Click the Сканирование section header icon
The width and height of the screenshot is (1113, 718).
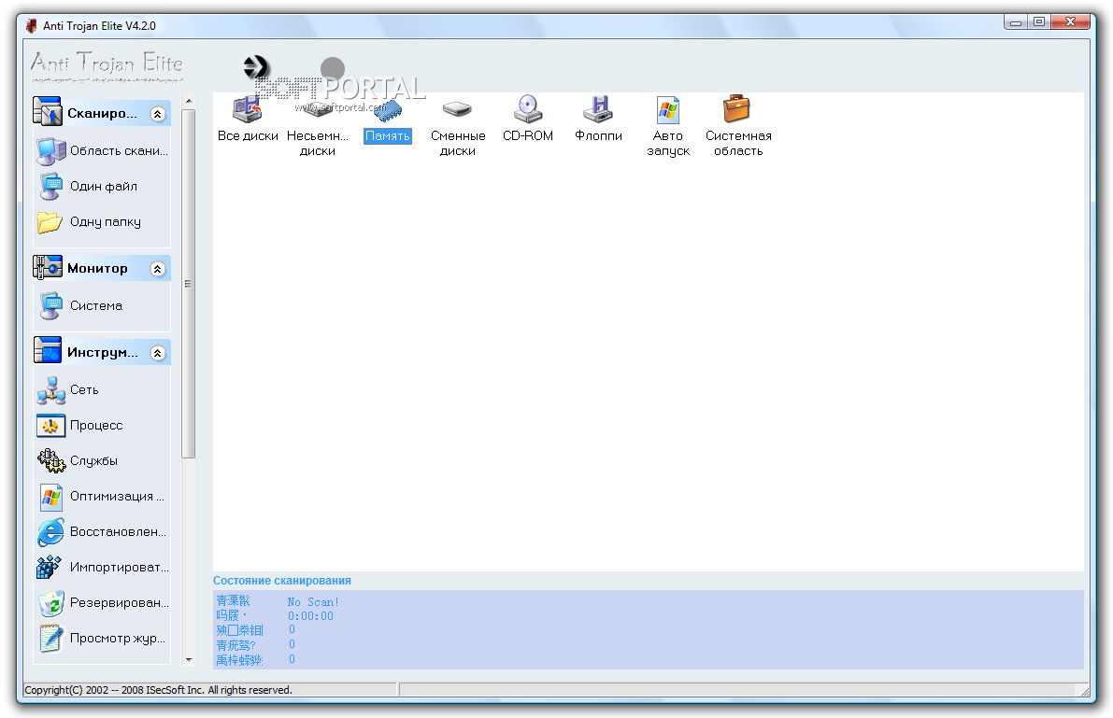[48, 112]
